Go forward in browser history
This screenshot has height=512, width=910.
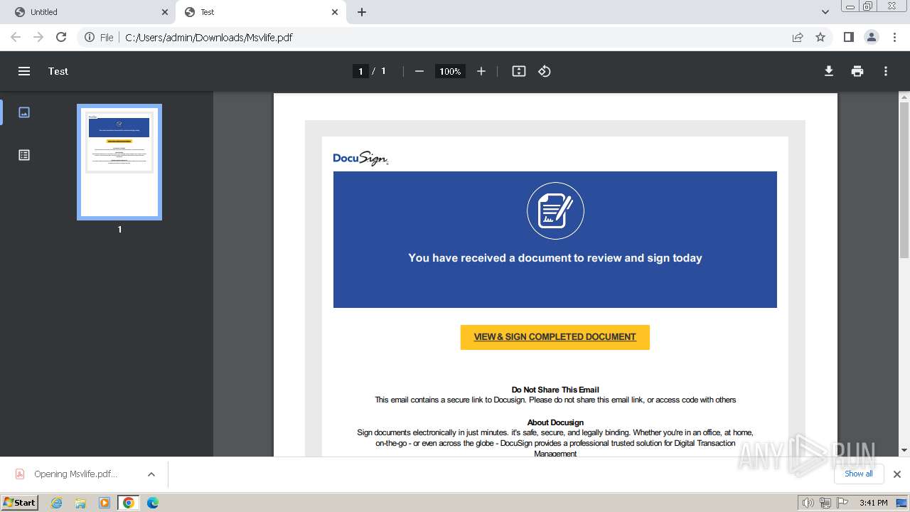pyautogui.click(x=38, y=37)
